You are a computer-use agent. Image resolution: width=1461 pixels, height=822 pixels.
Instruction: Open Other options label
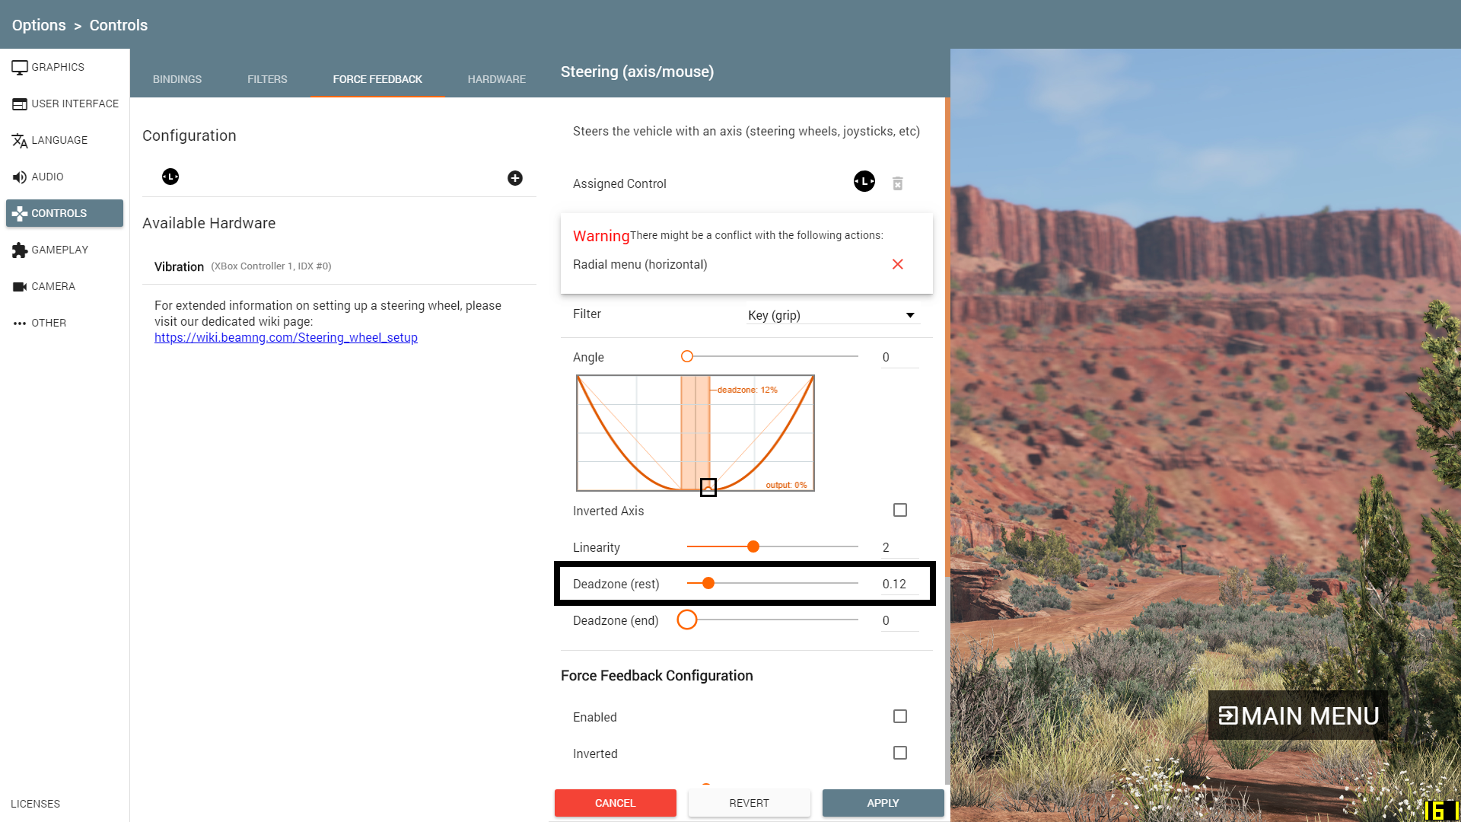[x=49, y=323]
